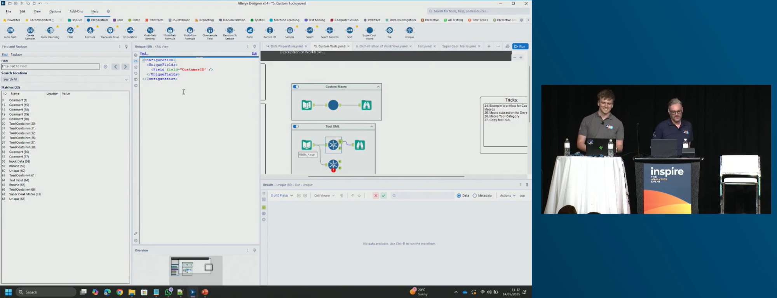Open the Options menu
The image size is (777, 298).
[x=55, y=11]
